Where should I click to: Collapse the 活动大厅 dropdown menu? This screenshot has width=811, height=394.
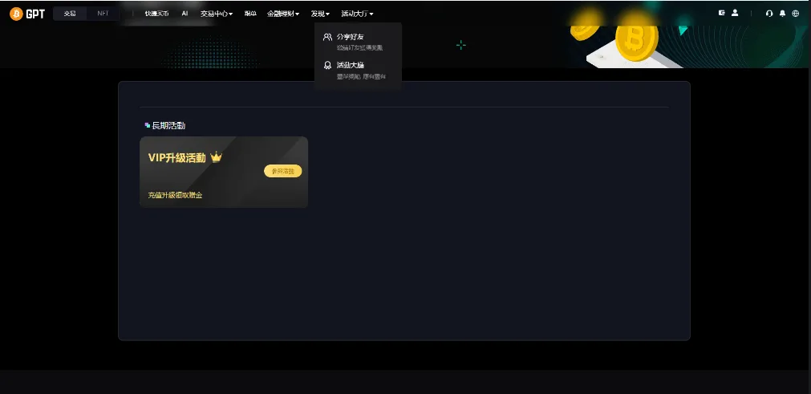tap(357, 14)
